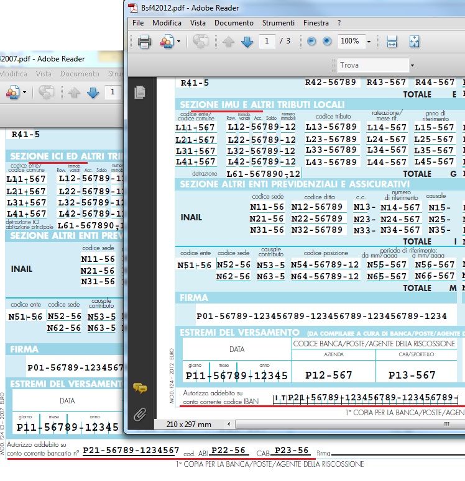This screenshot has width=465, height=481.
Task: Enable fit width scrolling mode icon
Action: (392, 42)
